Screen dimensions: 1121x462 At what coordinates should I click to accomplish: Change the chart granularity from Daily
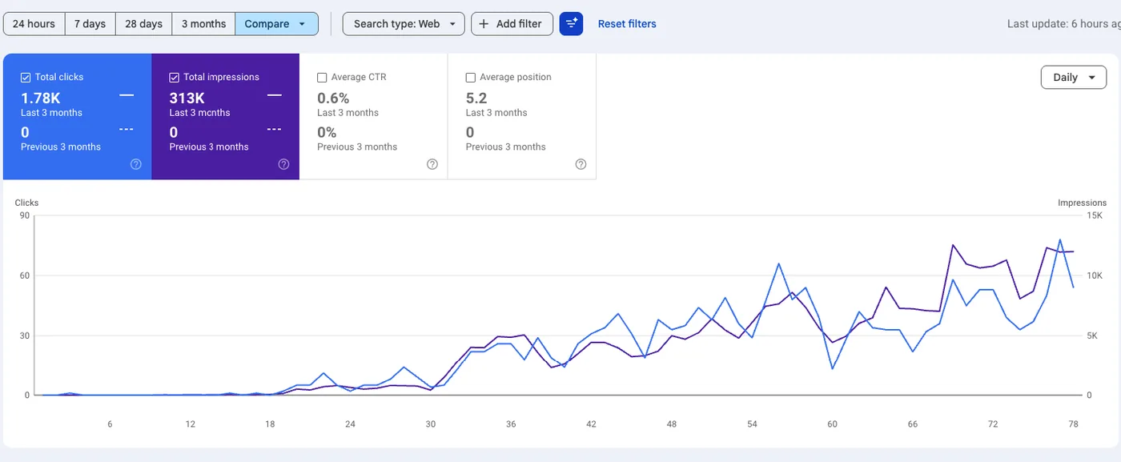pyautogui.click(x=1073, y=77)
